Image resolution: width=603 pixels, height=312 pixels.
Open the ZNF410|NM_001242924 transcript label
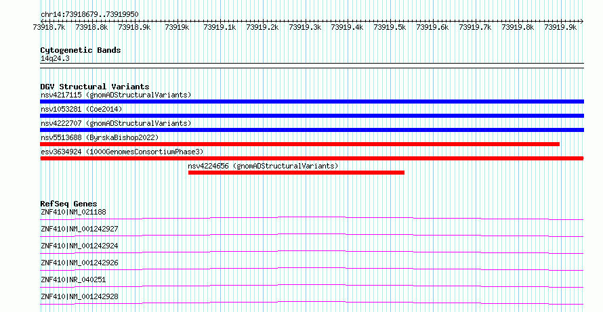pos(79,246)
